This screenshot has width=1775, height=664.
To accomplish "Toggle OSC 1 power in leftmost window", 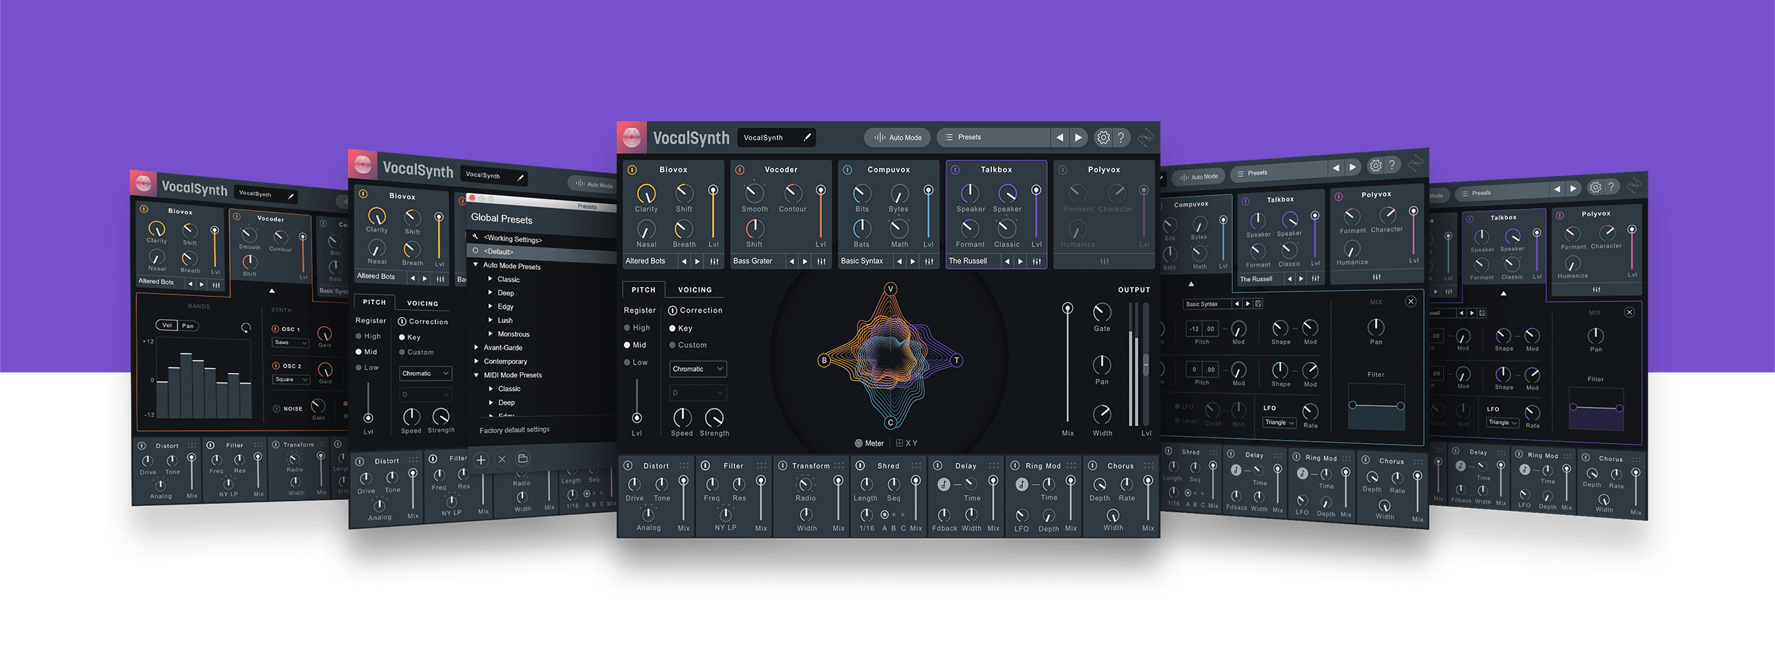I will (276, 329).
